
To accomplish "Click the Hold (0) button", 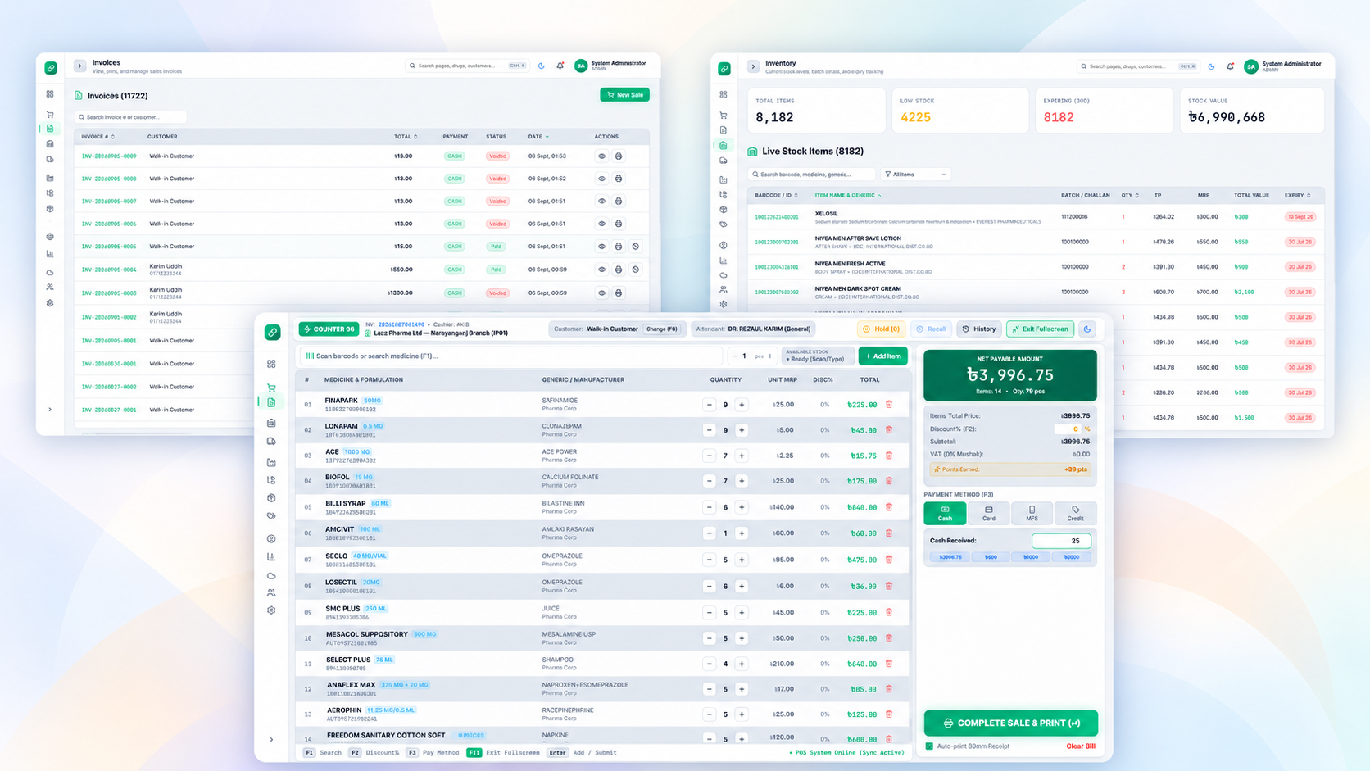I will [x=881, y=329].
